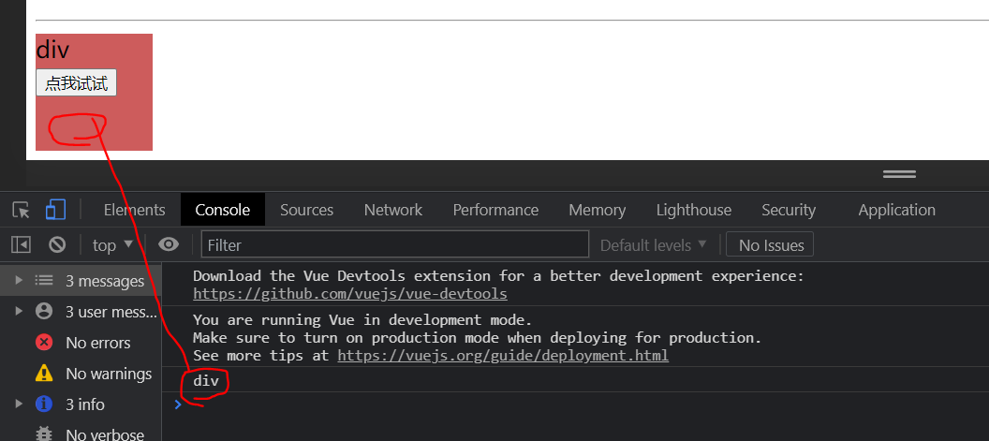This screenshot has width=989, height=441.
Task: Switch to the Network tab
Action: [x=393, y=210]
